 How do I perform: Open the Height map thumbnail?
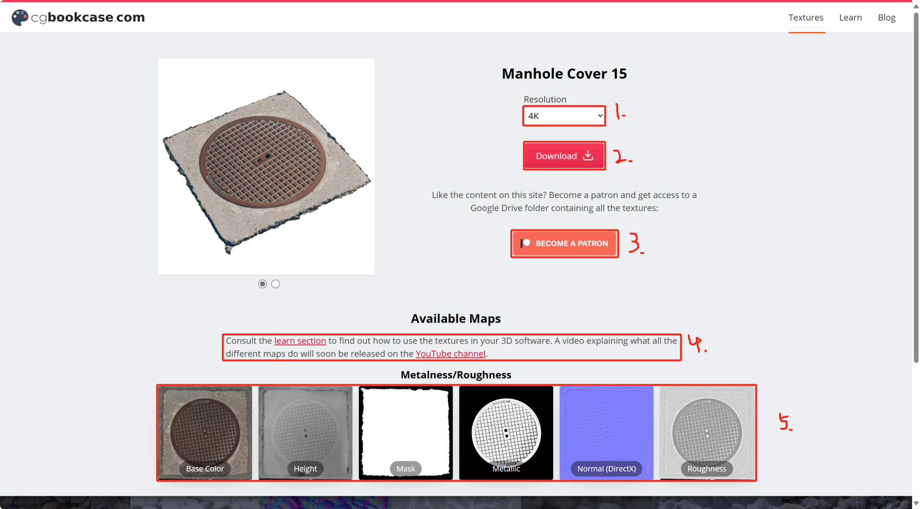(305, 433)
